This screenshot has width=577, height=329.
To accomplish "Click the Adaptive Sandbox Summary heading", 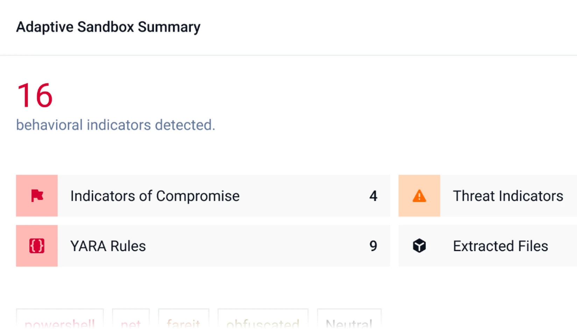I will click(108, 27).
